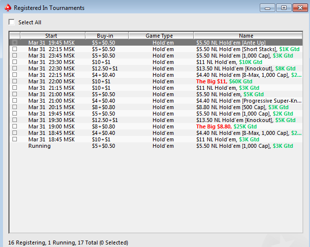This screenshot has width=310, height=247.
Task: Click the 'Progressive Super-Kn...' tournament name
Action: (249, 101)
